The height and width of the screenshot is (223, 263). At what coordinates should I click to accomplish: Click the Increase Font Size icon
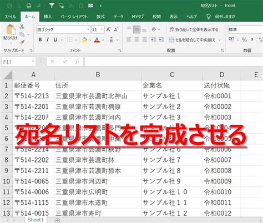coord(108,29)
